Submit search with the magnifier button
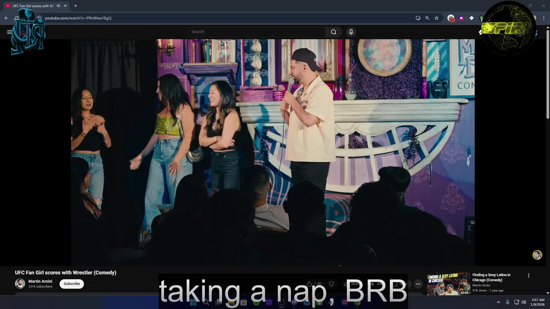550x309 pixels. pyautogui.click(x=333, y=32)
